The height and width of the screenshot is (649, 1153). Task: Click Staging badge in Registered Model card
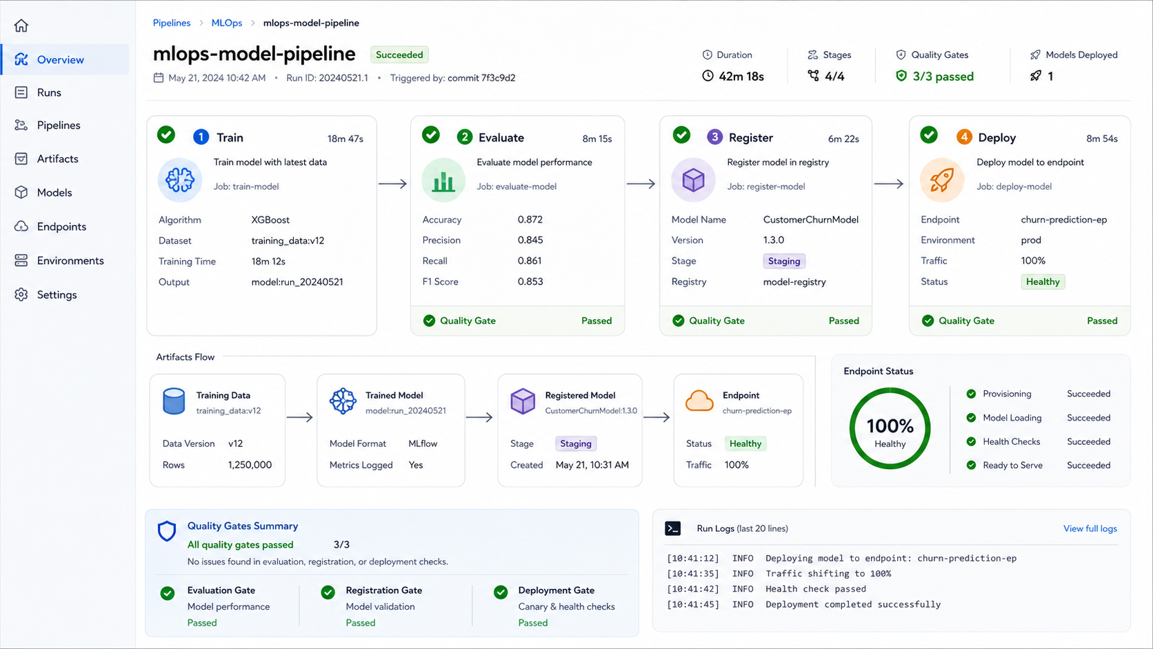point(576,443)
